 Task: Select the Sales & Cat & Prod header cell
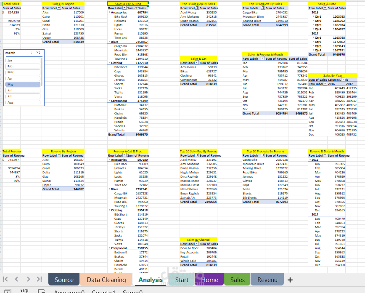(x=128, y=4)
